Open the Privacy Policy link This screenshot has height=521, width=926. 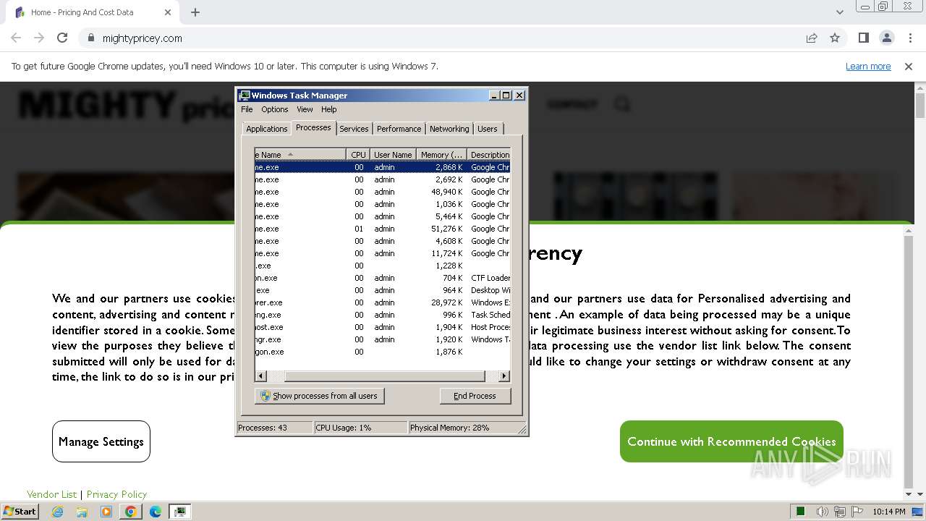(116, 494)
